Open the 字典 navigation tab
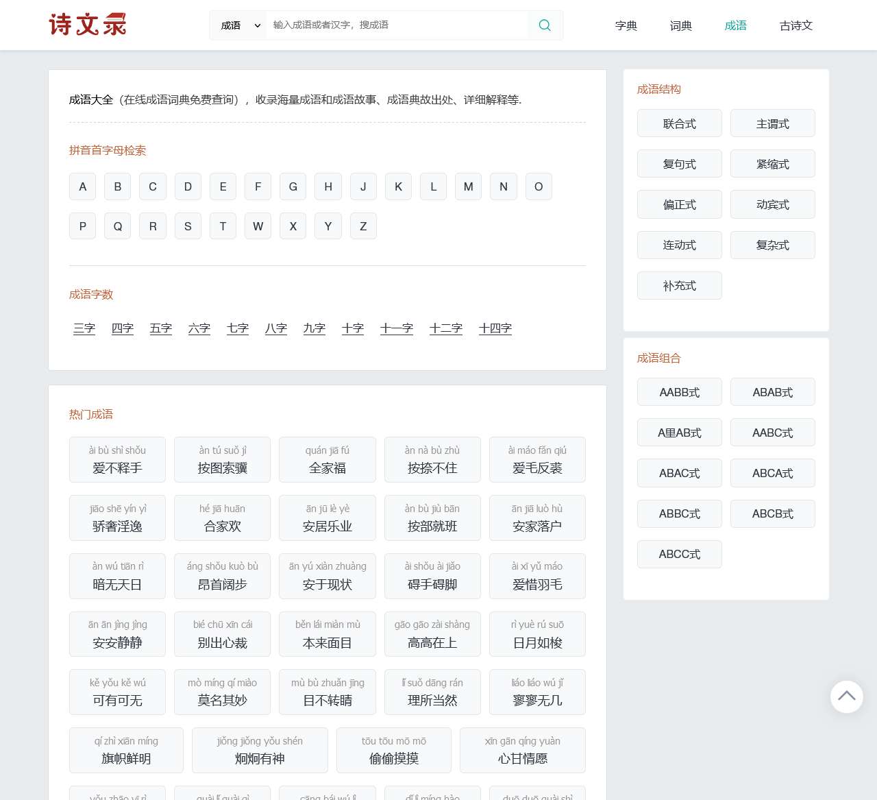 [626, 25]
